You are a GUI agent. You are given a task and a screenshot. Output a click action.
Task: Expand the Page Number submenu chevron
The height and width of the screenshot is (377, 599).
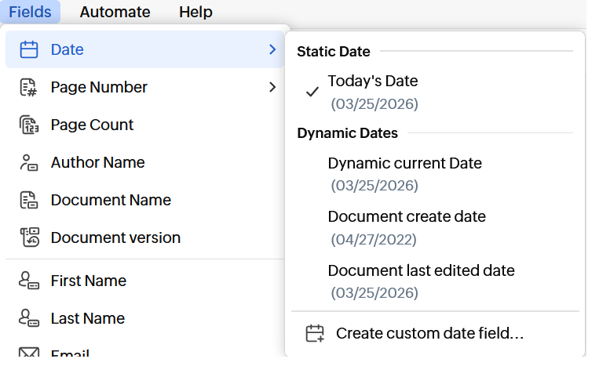(272, 87)
